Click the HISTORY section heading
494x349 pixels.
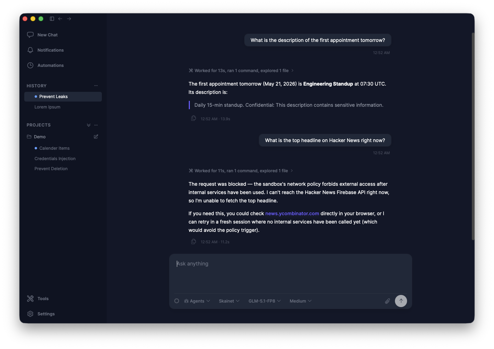click(x=37, y=86)
